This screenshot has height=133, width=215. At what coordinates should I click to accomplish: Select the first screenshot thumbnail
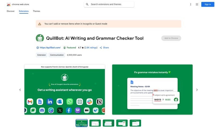point(82,123)
